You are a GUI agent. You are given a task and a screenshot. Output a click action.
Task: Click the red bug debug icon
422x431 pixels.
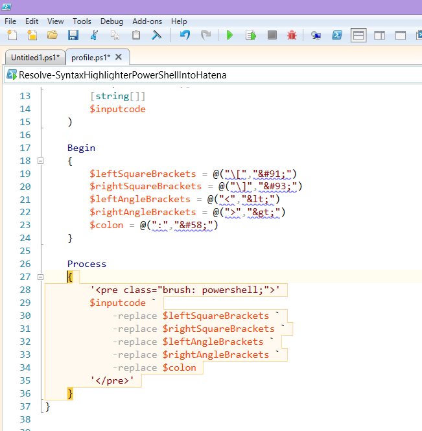point(292,35)
